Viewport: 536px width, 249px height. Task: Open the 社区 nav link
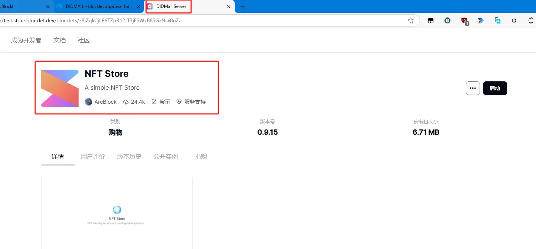pyautogui.click(x=84, y=40)
